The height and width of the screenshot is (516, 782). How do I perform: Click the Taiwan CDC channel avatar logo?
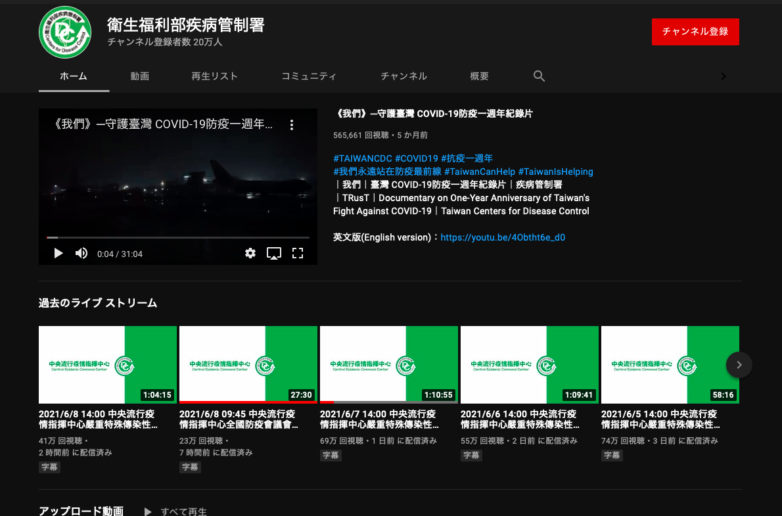coord(65,32)
